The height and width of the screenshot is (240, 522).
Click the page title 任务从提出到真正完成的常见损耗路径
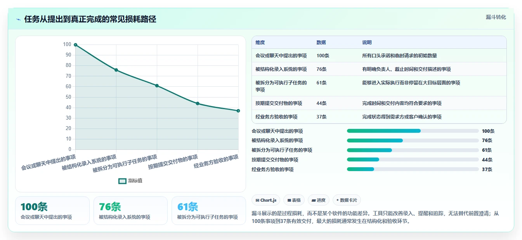pos(90,19)
